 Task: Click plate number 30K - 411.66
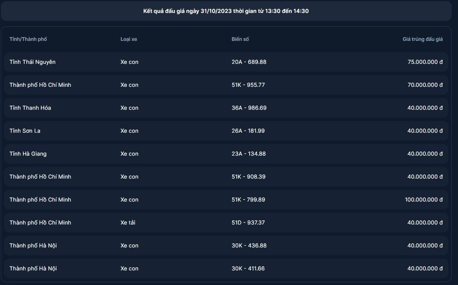(x=248, y=269)
